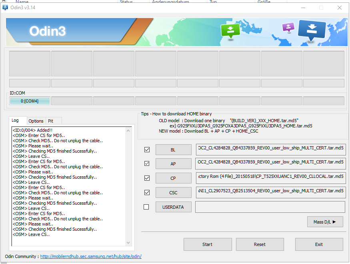Minimize the Odin3 window
This screenshot has height=264, width=350.
click(303, 8)
